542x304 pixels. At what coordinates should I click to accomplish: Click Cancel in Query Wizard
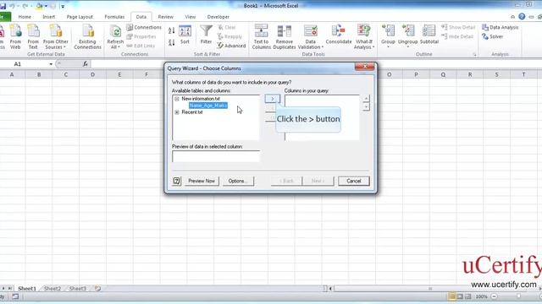354,181
